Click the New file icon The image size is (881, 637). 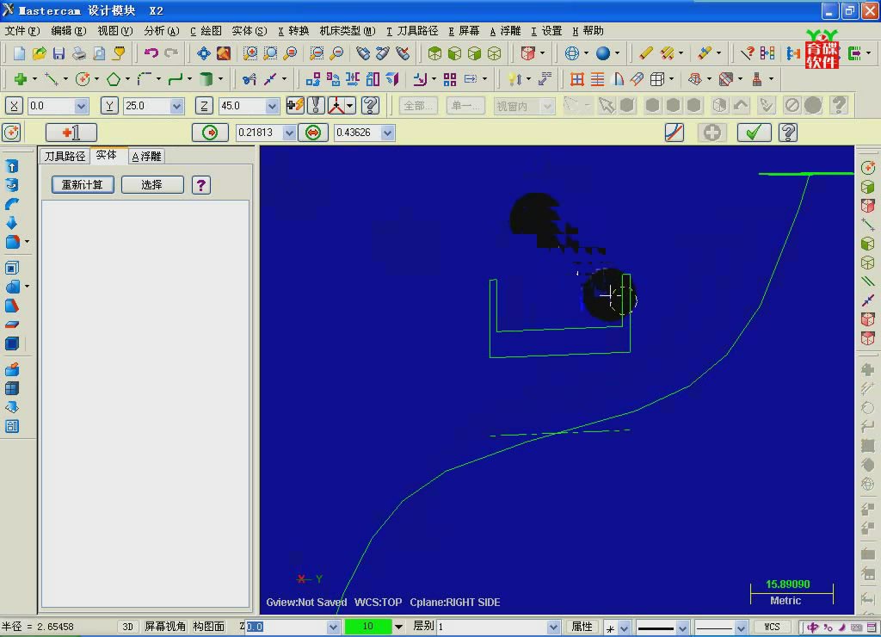[x=19, y=53]
